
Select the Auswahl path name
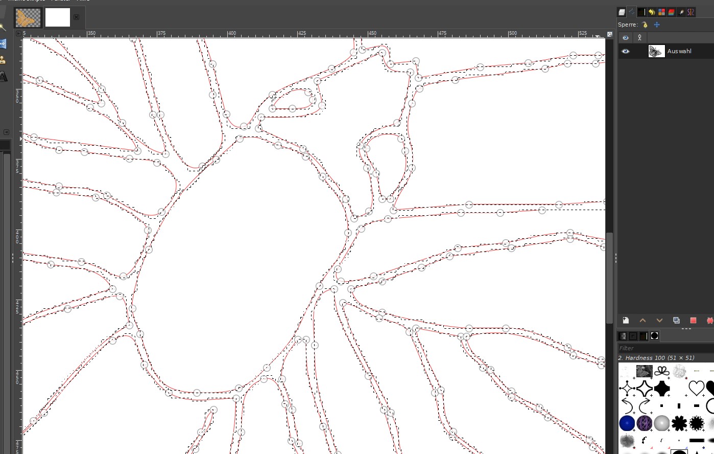tap(679, 51)
